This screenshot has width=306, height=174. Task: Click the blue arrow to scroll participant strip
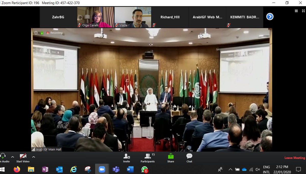pos(270,17)
